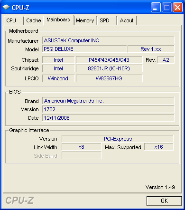Minimize the CPU-Z window
The height and width of the screenshot is (210, 185).
click(156, 8)
